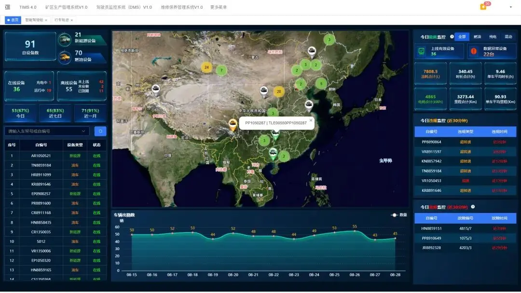Switch to the 行车轨迹 tab
Viewport: 521px width, 293px height.
[x=61, y=20]
